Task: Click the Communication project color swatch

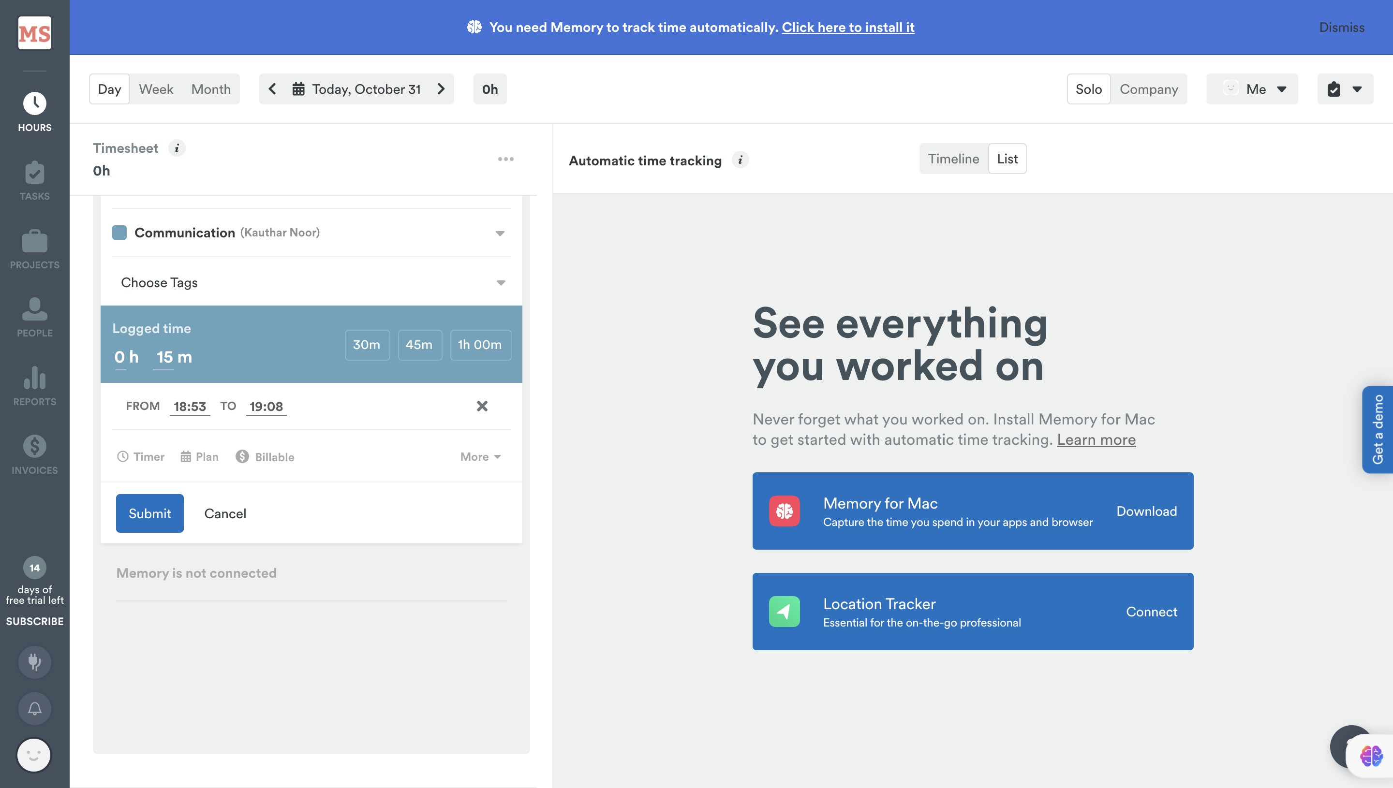Action: [119, 233]
